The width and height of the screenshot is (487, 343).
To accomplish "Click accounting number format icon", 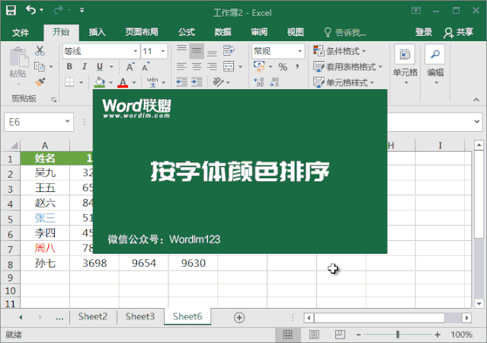I will [x=259, y=66].
